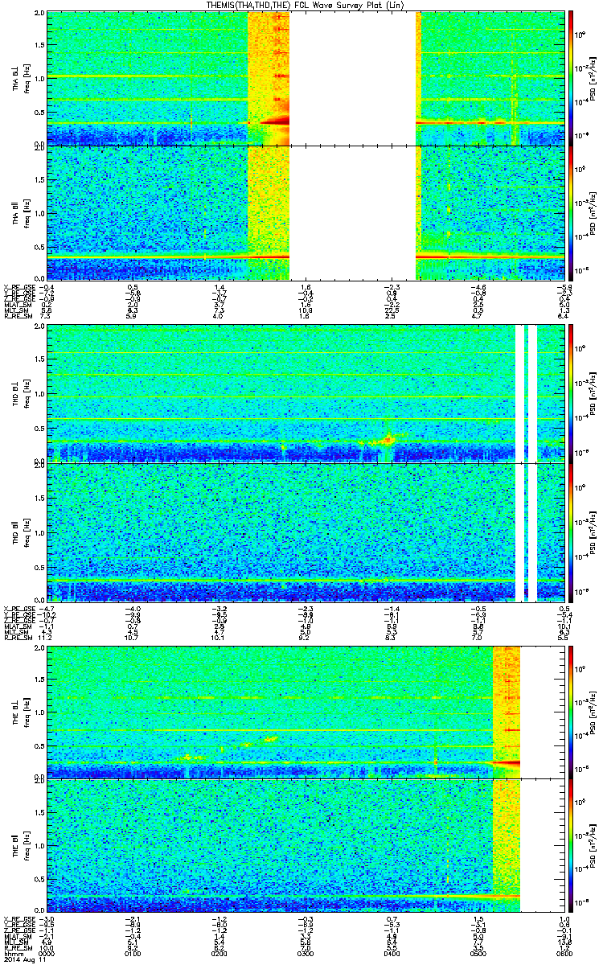Screen dimensions: 603x965
Task: Click the 0000 time tick label
Action: [47, 954]
